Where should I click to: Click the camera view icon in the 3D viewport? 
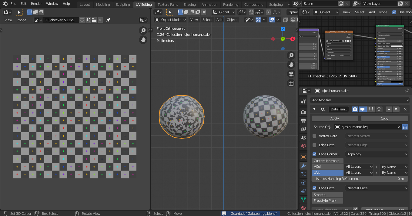point(291,74)
